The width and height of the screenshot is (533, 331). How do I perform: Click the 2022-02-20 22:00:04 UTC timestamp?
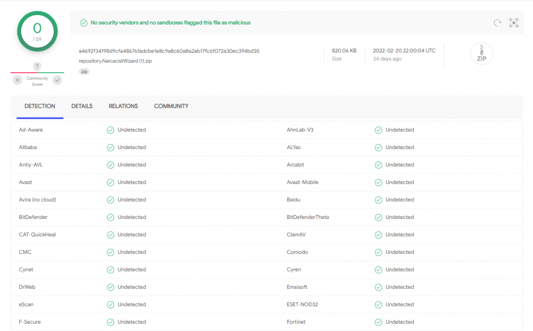pyautogui.click(x=404, y=50)
